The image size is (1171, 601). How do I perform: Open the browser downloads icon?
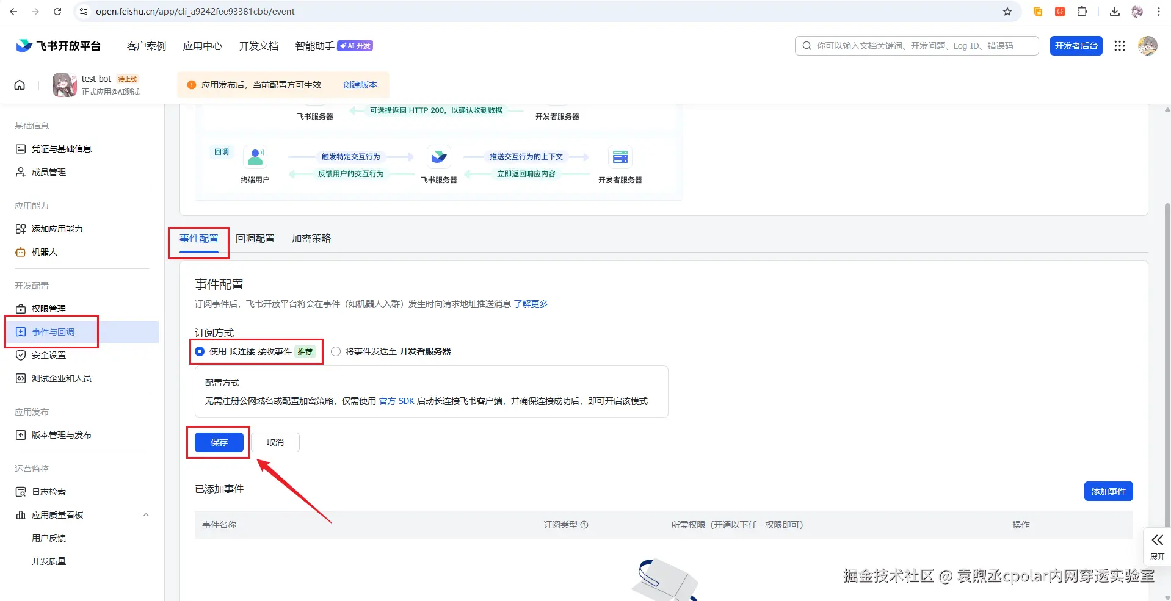coord(1114,11)
